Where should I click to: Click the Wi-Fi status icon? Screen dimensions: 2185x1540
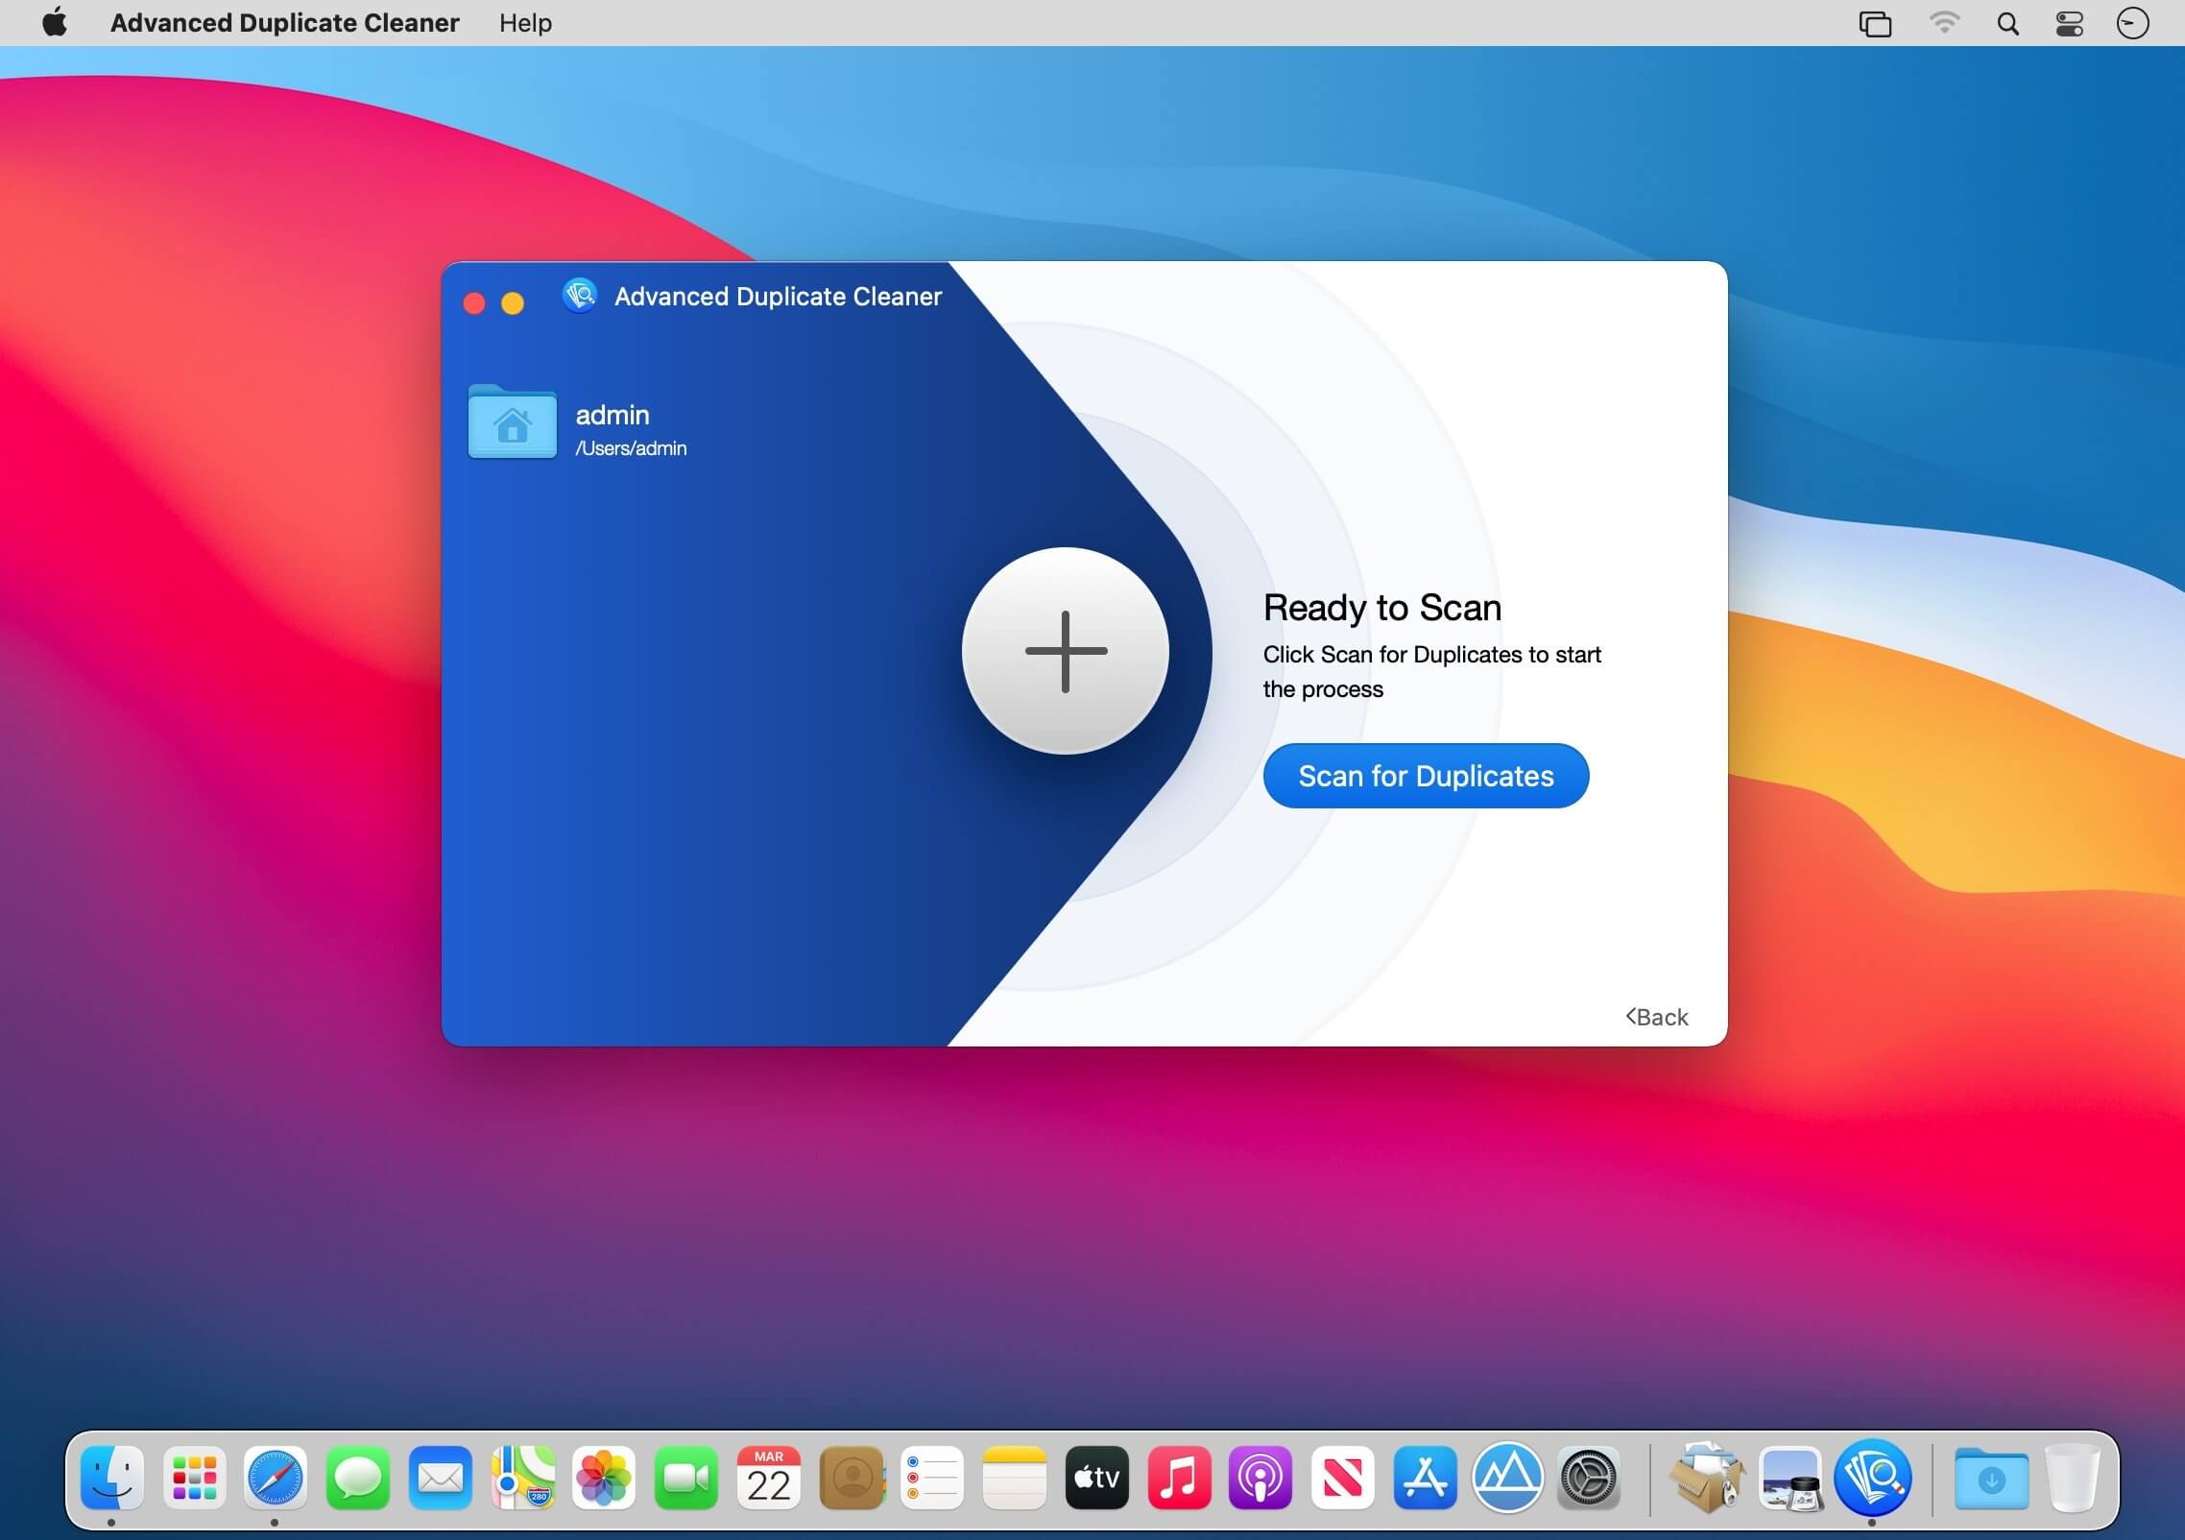pos(1944,23)
